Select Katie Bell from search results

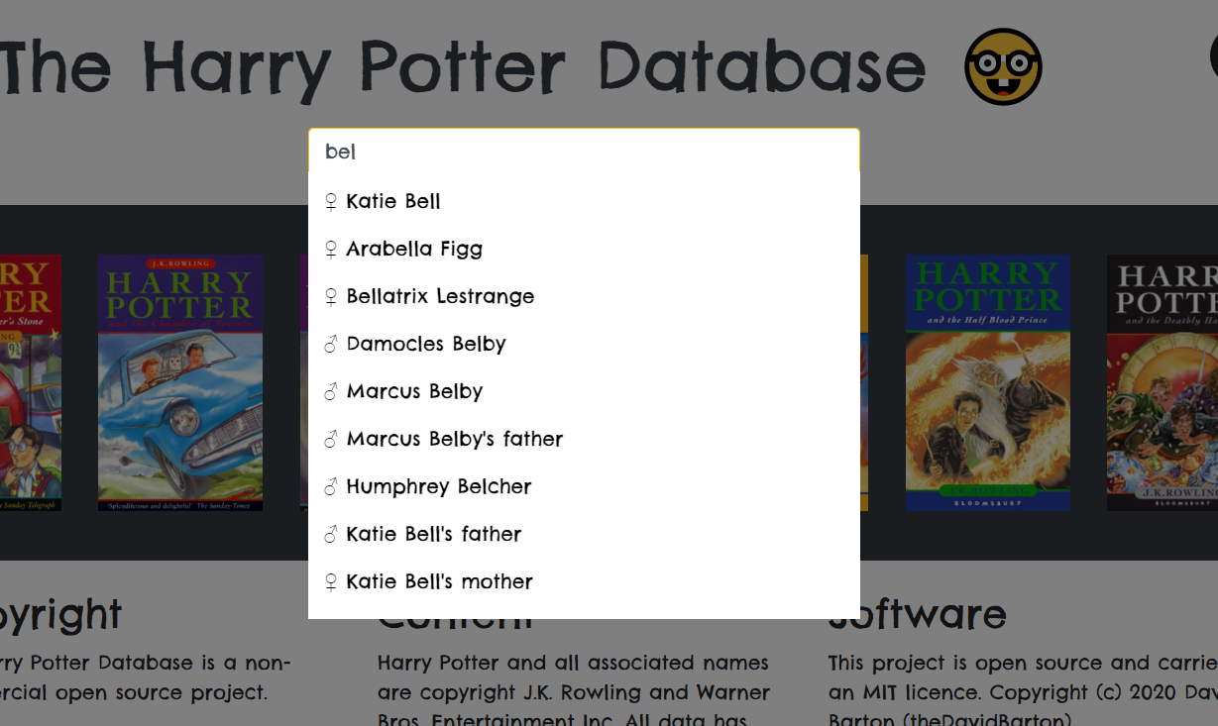click(584, 201)
